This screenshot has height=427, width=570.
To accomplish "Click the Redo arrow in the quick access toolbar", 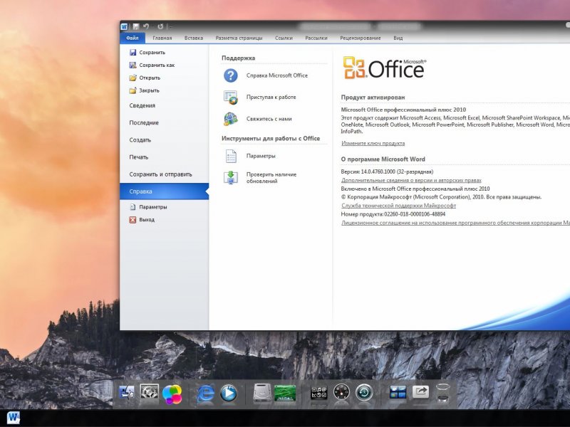I will click(x=160, y=26).
